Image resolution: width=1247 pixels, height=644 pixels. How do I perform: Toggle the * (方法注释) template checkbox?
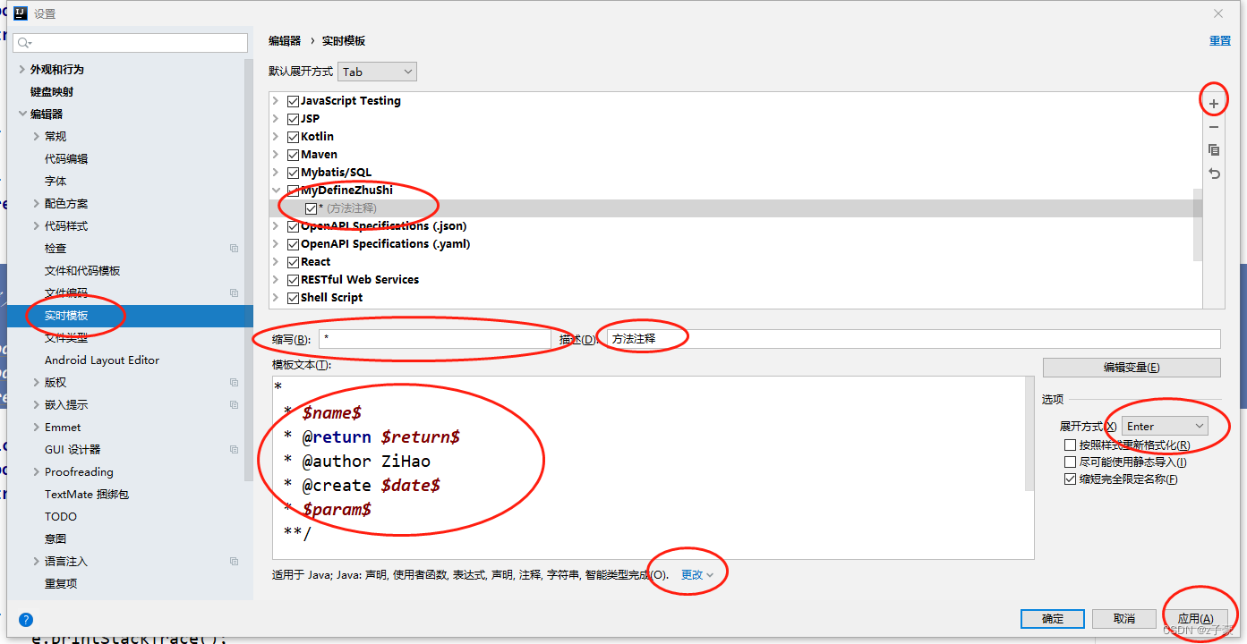point(311,208)
